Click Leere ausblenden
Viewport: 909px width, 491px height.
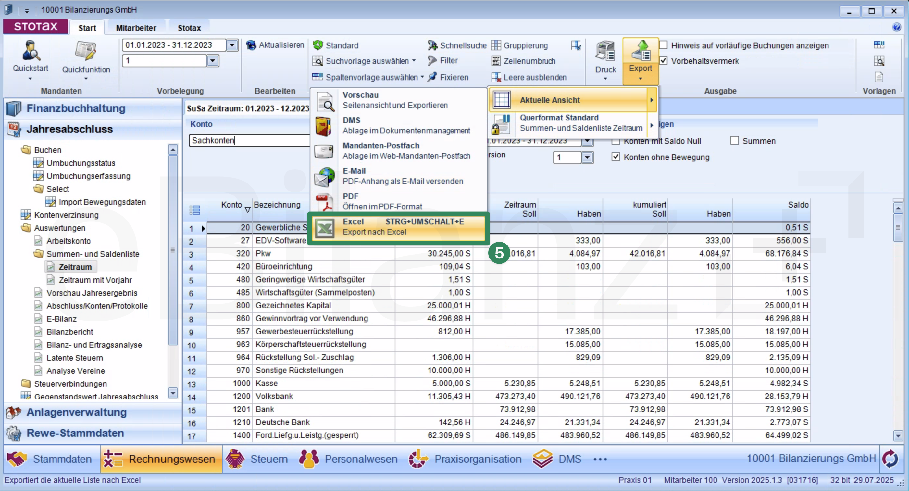(529, 77)
